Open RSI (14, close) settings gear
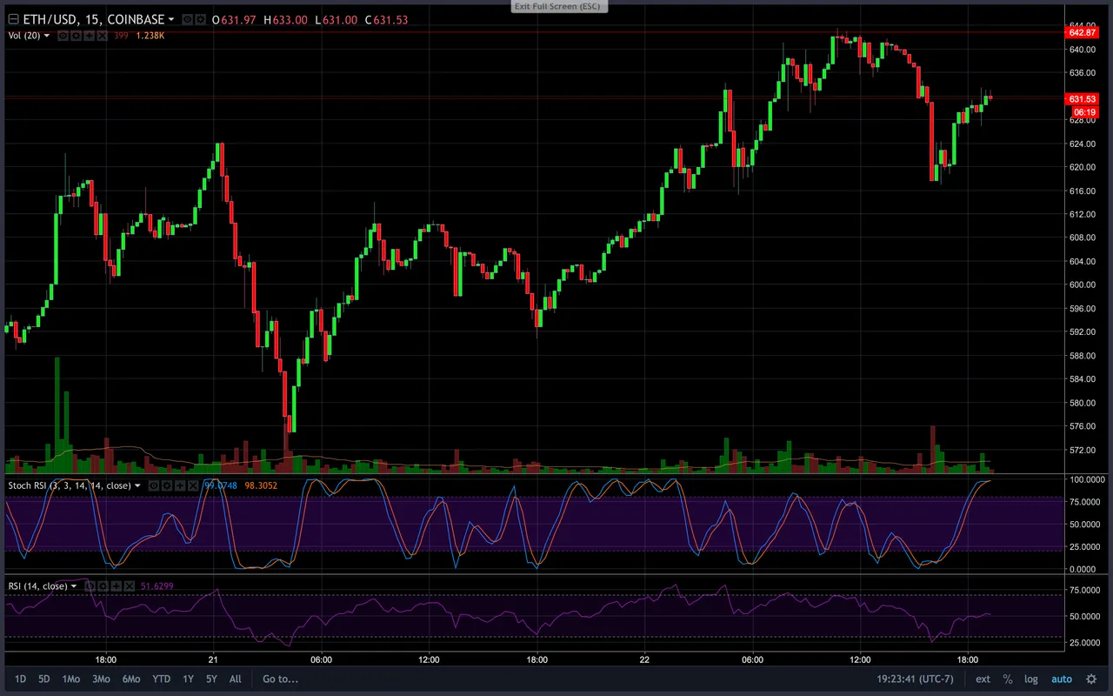The image size is (1113, 696). pos(103,586)
